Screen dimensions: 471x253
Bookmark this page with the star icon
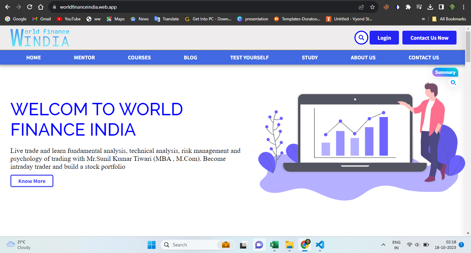(x=372, y=7)
